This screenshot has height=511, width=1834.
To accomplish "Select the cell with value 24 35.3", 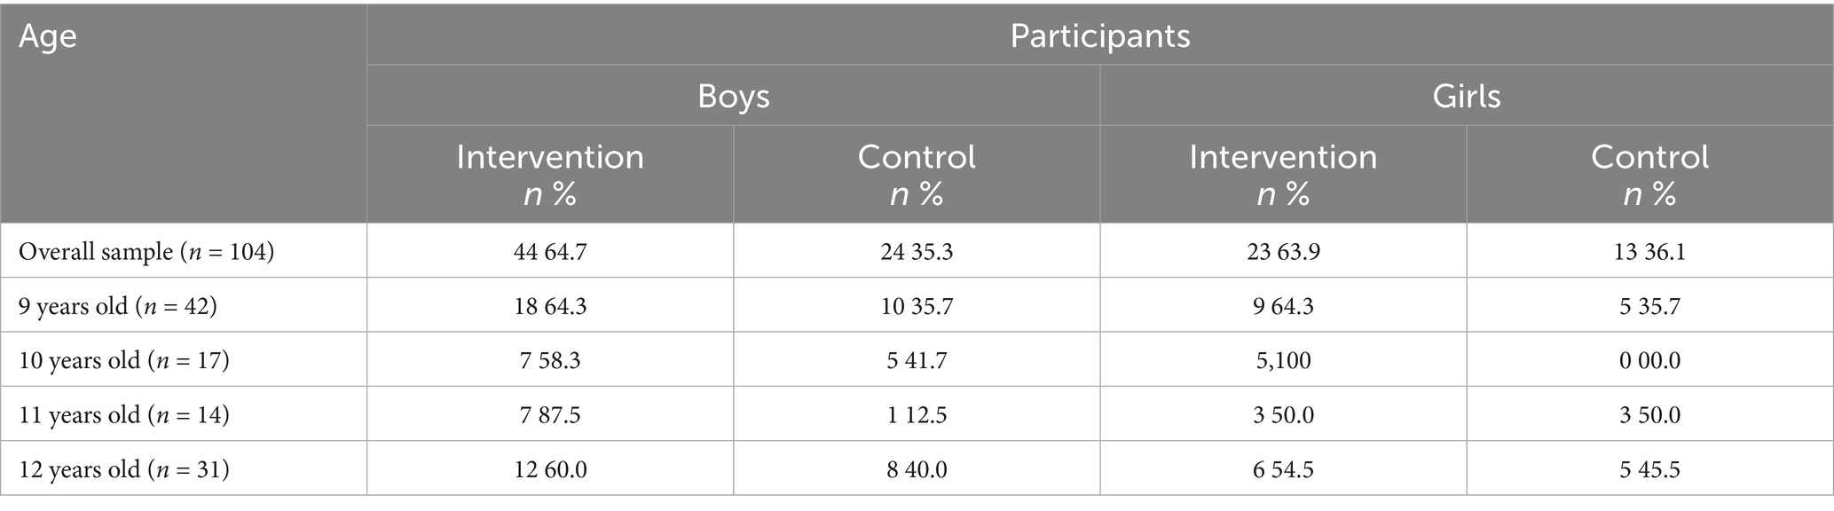I will pos(917,252).
